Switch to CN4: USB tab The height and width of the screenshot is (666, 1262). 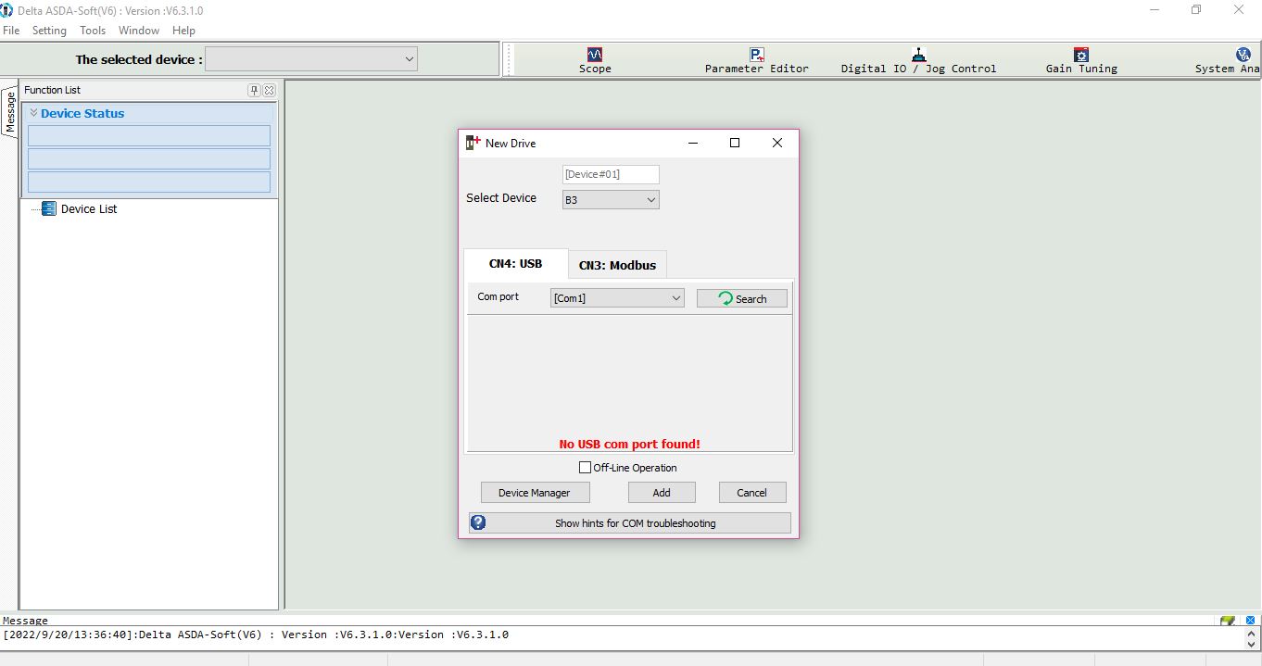pos(515,264)
